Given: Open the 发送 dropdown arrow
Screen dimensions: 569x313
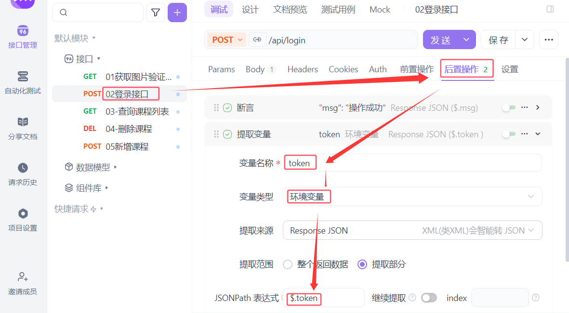Looking at the screenshot, I should pos(466,39).
